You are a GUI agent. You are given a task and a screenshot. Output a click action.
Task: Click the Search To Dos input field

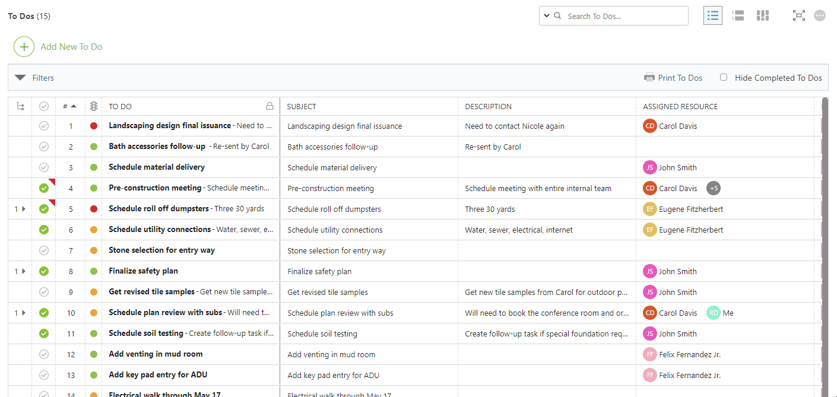pos(623,16)
